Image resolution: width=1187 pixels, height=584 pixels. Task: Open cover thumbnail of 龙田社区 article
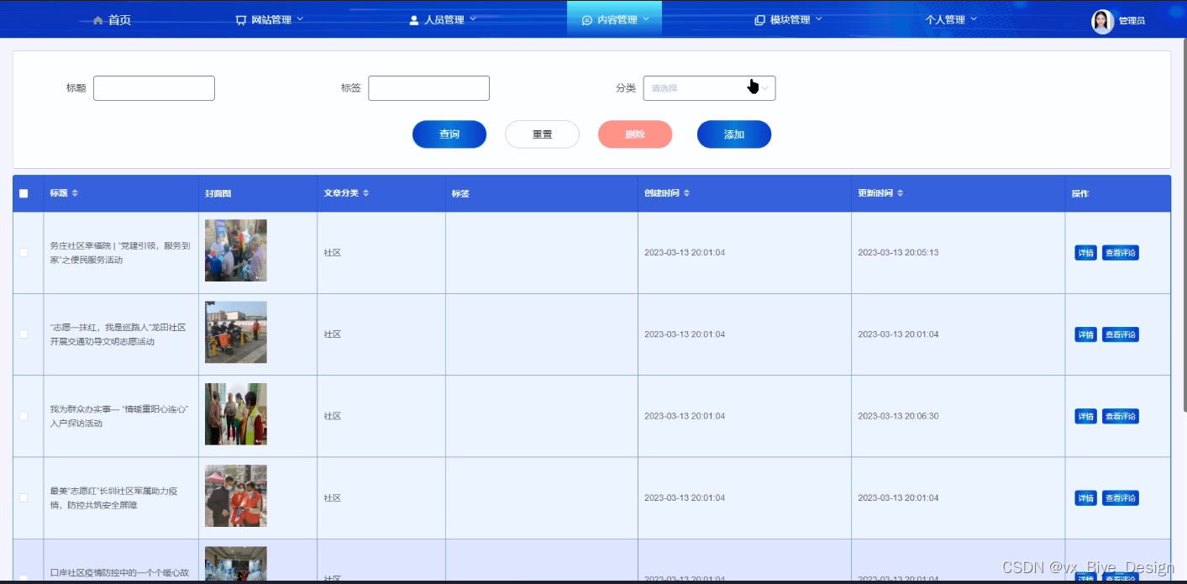236,332
